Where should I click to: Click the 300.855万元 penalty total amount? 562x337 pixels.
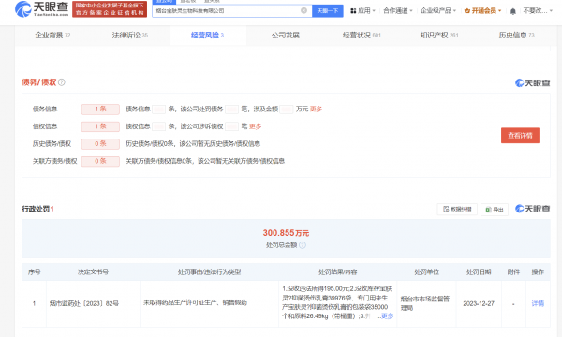286,233
